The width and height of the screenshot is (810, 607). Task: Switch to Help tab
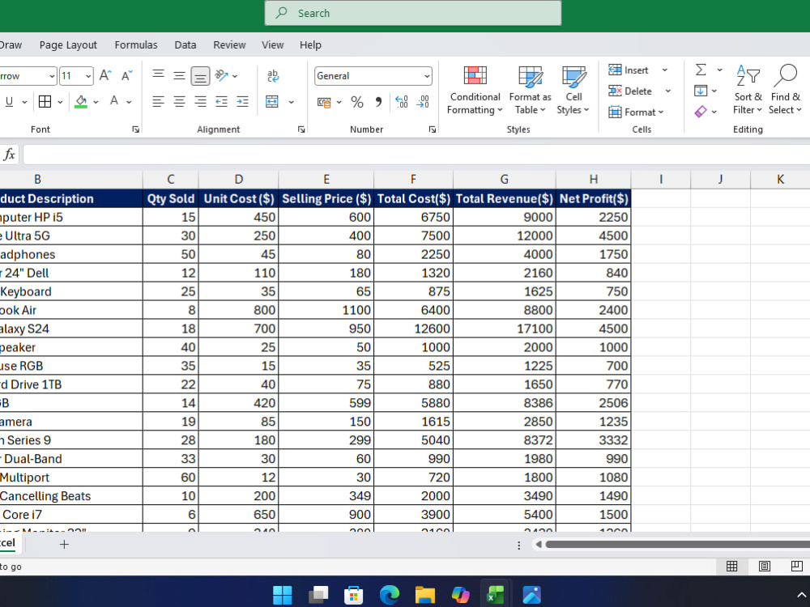coord(310,45)
